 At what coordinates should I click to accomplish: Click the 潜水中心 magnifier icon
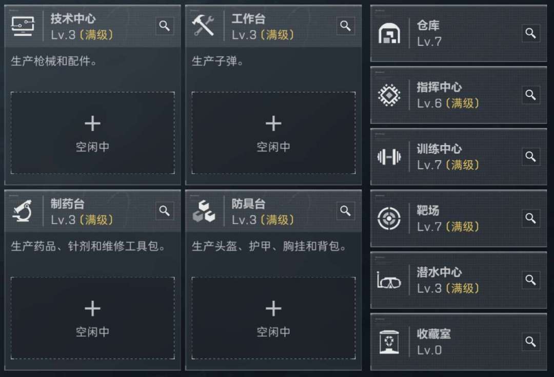click(531, 280)
